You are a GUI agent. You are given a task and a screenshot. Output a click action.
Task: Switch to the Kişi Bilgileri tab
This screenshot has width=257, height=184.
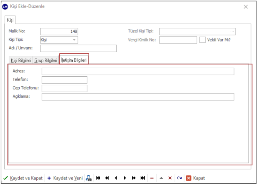pos(21,60)
